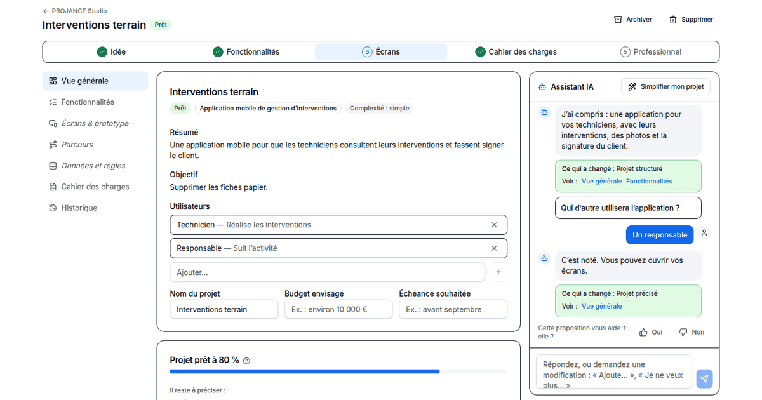Click the Ajouter user input field
The width and height of the screenshot is (762, 400).
tap(328, 272)
